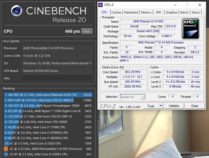Click the Threads count value box
This screenshot has height=158, width=209.
[197, 96]
